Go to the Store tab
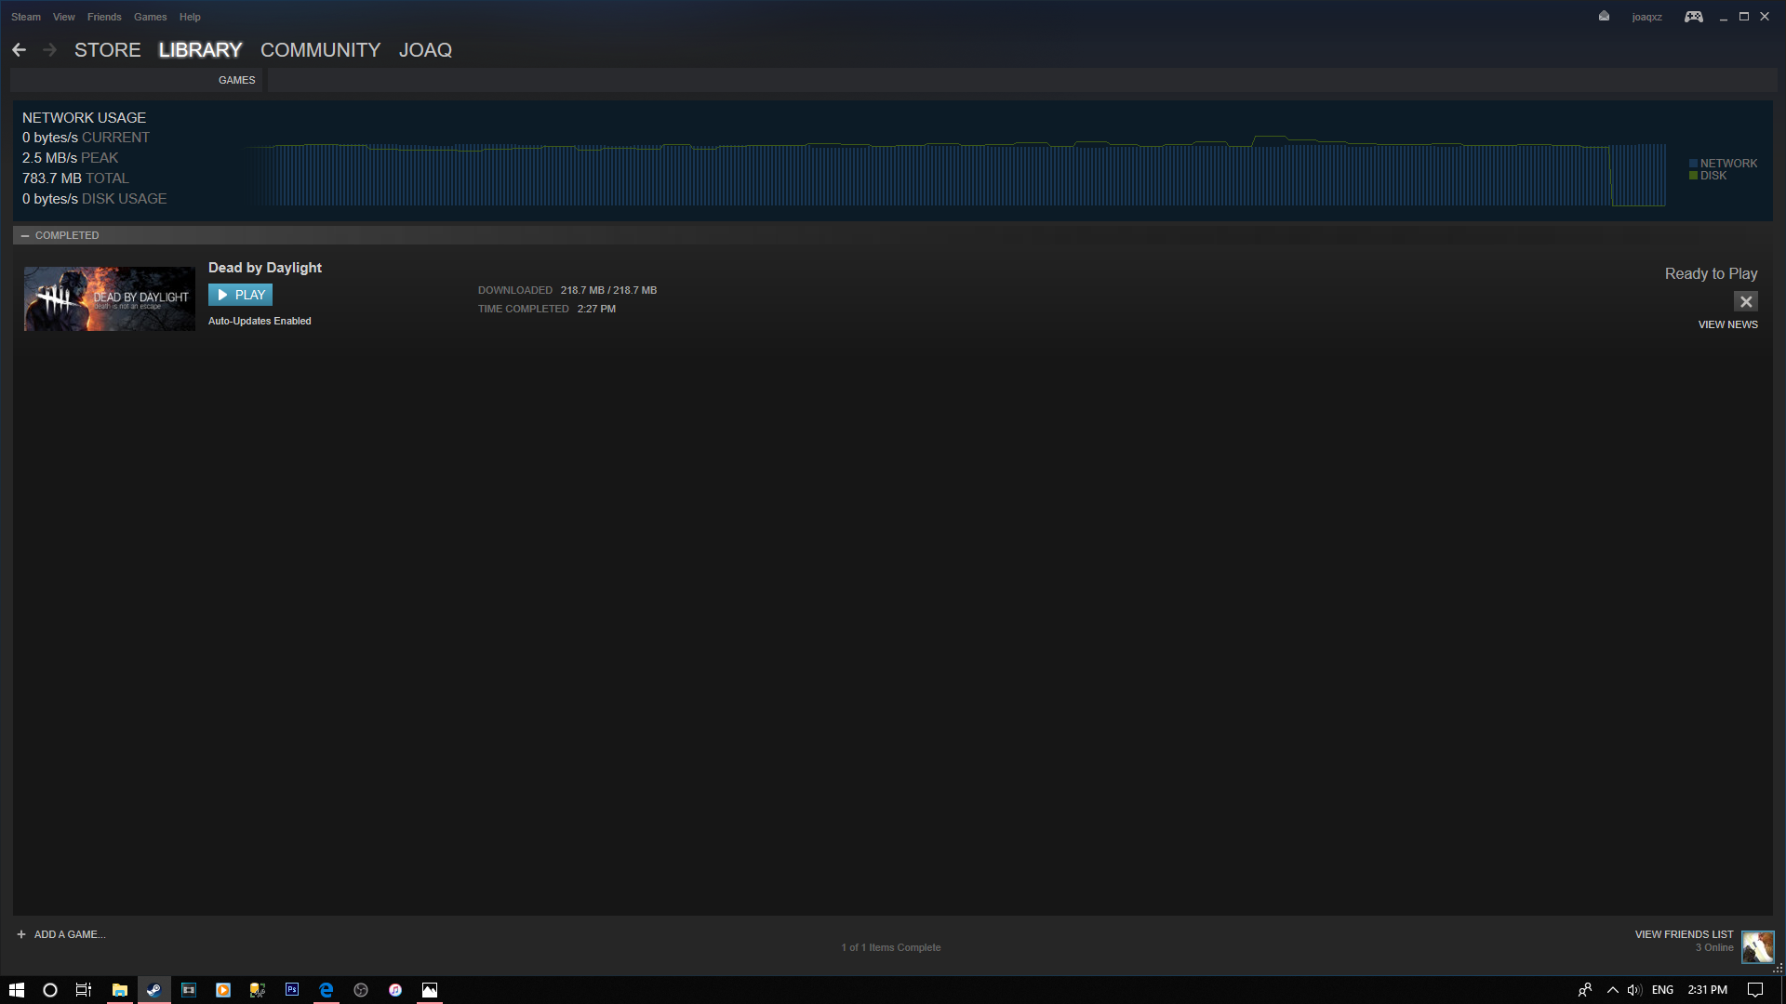Screen dimensions: 1786x1004 [x=107, y=50]
